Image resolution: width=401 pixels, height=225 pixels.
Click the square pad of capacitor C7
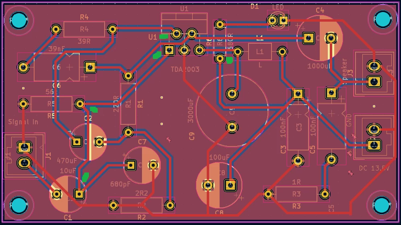tap(131, 165)
